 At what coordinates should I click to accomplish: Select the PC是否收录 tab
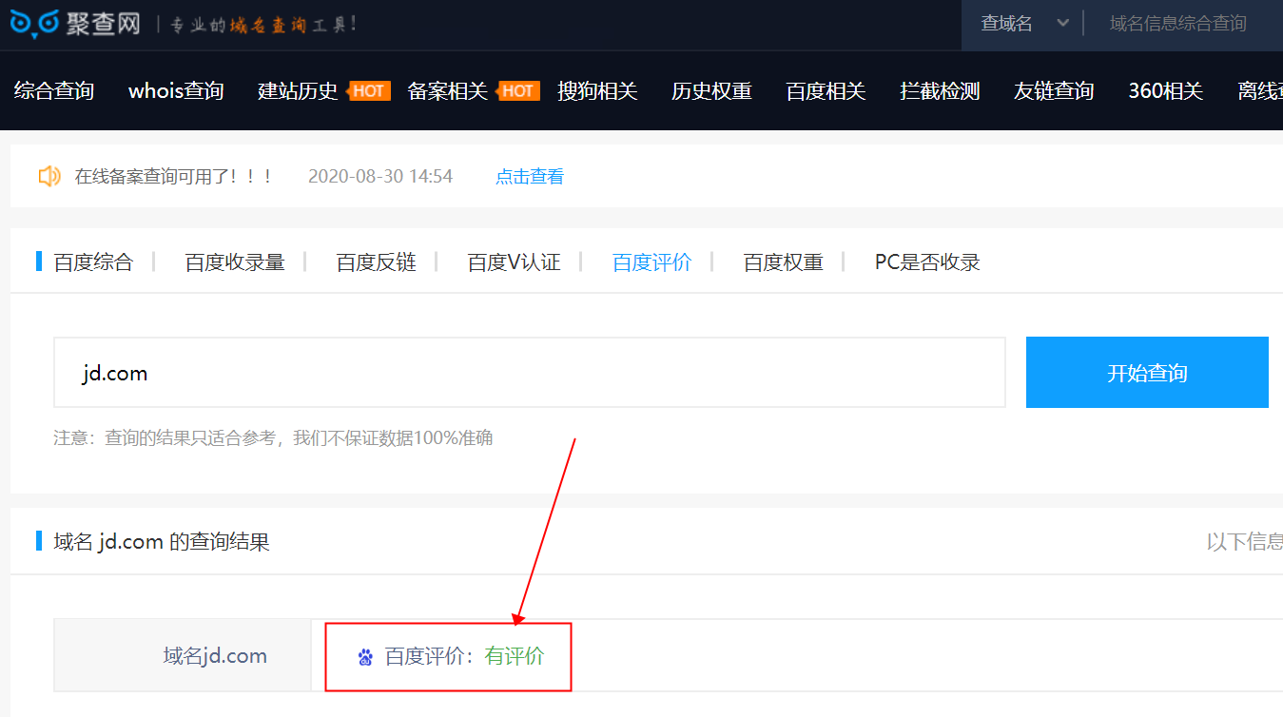pos(927,262)
